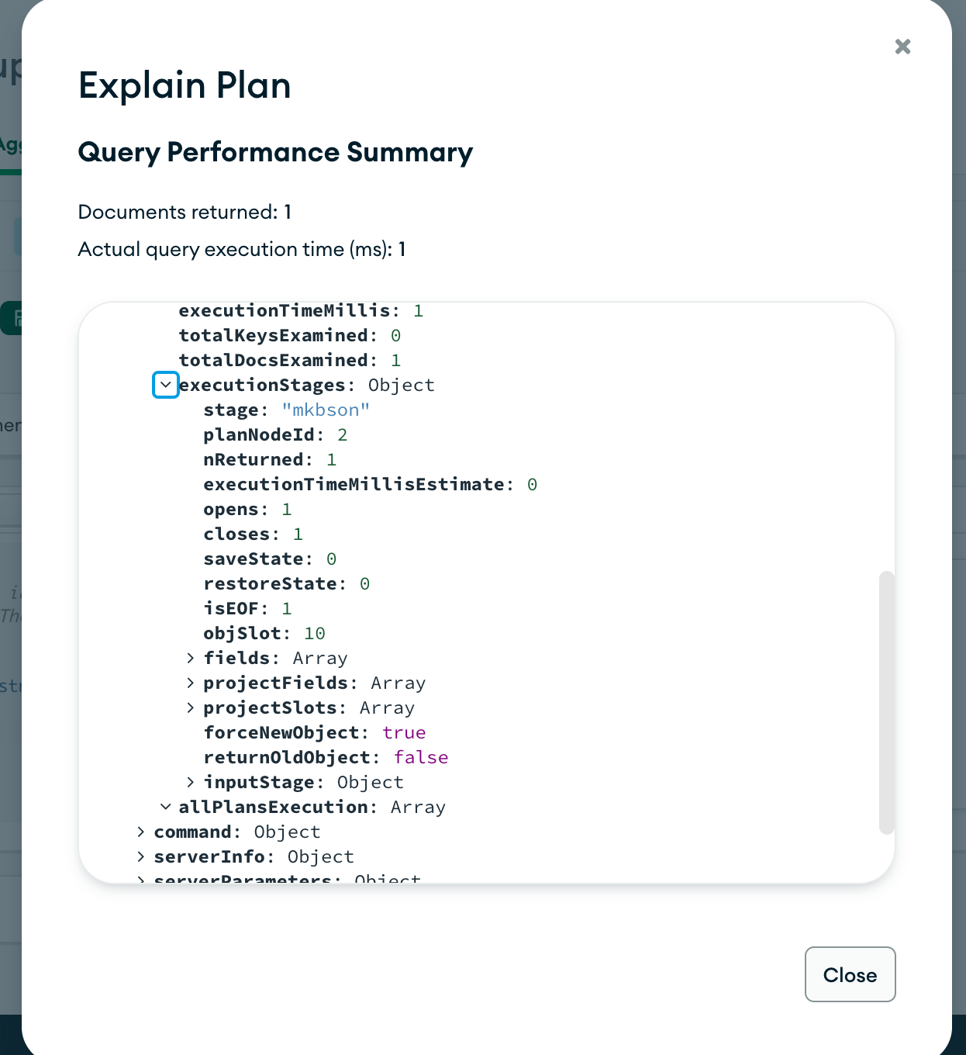Click the totalKeysExamined: 0 row

[290, 335]
